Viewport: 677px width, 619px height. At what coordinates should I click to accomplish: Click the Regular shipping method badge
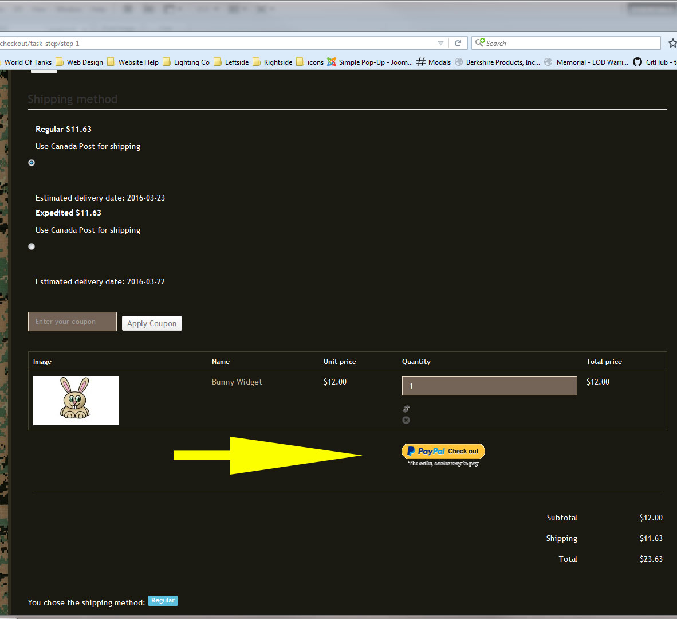(x=163, y=601)
